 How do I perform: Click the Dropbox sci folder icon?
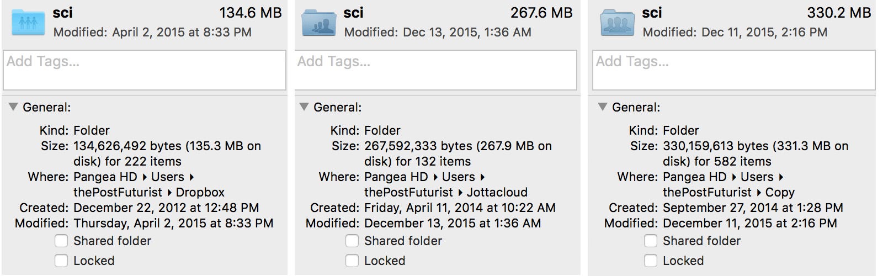click(28, 23)
